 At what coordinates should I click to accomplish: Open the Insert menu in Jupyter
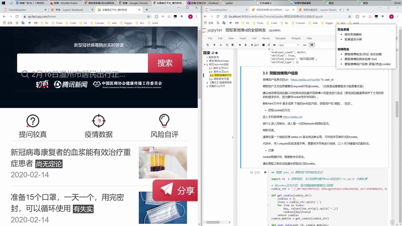tap(243, 38)
